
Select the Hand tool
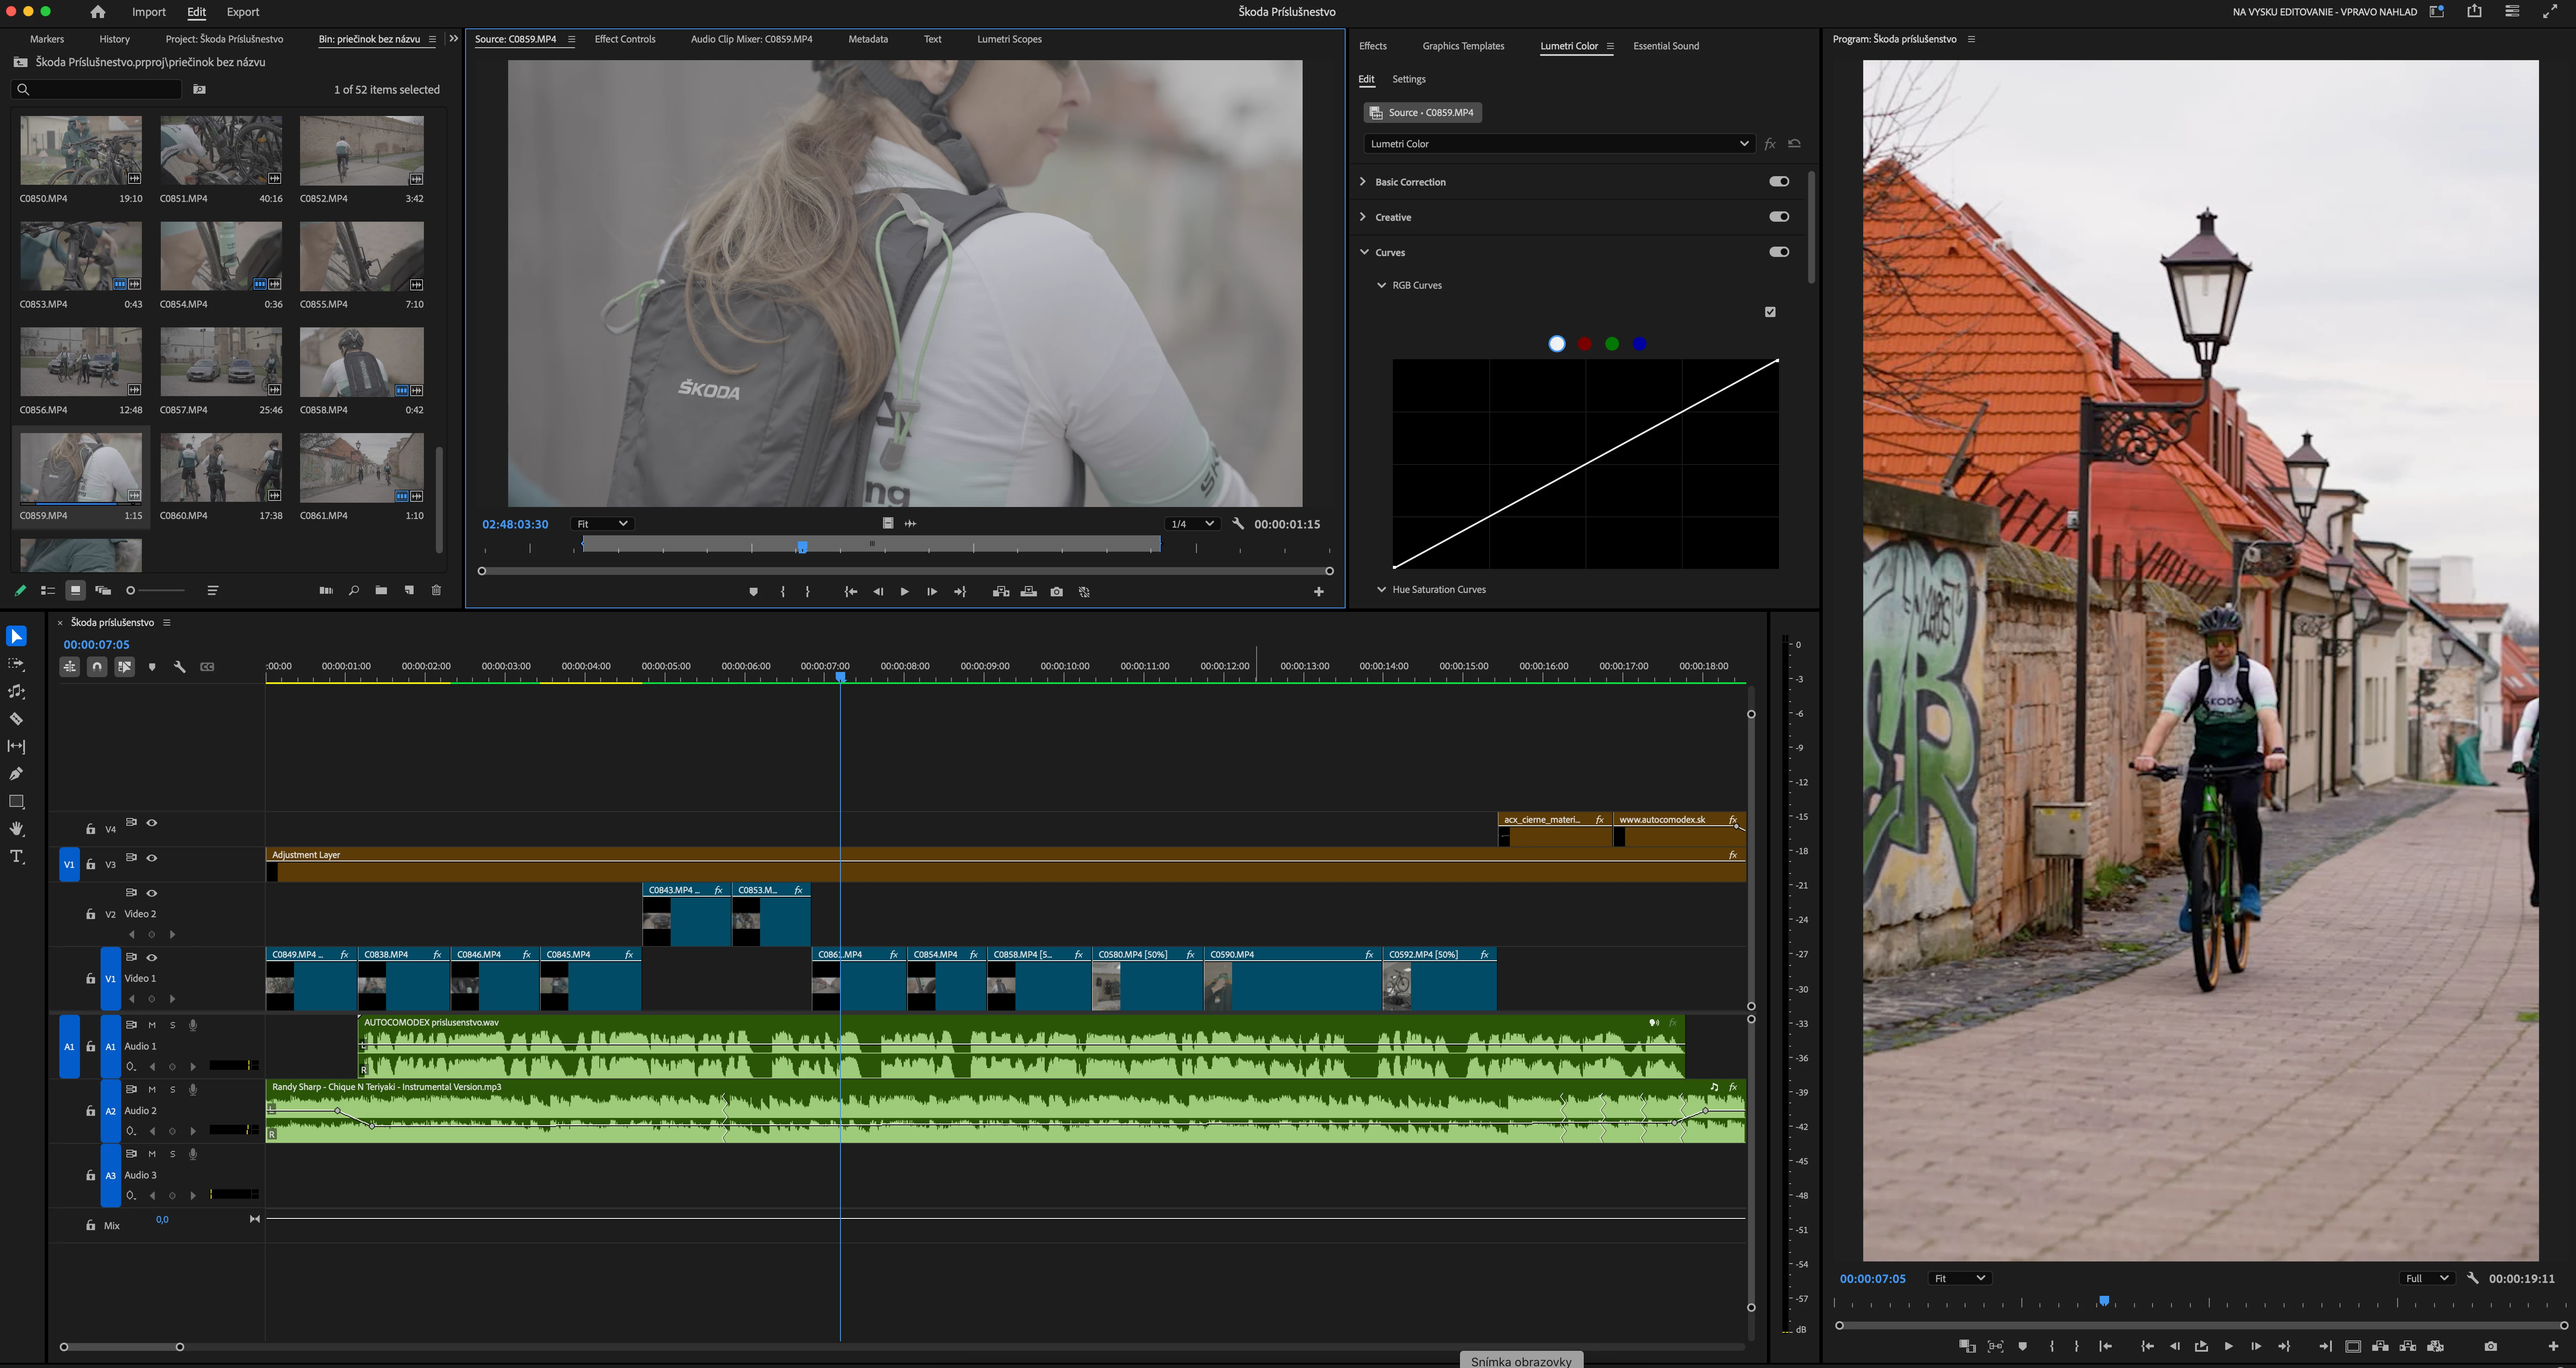point(16,829)
